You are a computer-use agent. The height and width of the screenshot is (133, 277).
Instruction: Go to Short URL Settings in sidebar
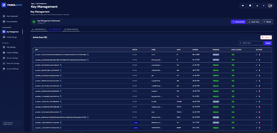click(13, 63)
